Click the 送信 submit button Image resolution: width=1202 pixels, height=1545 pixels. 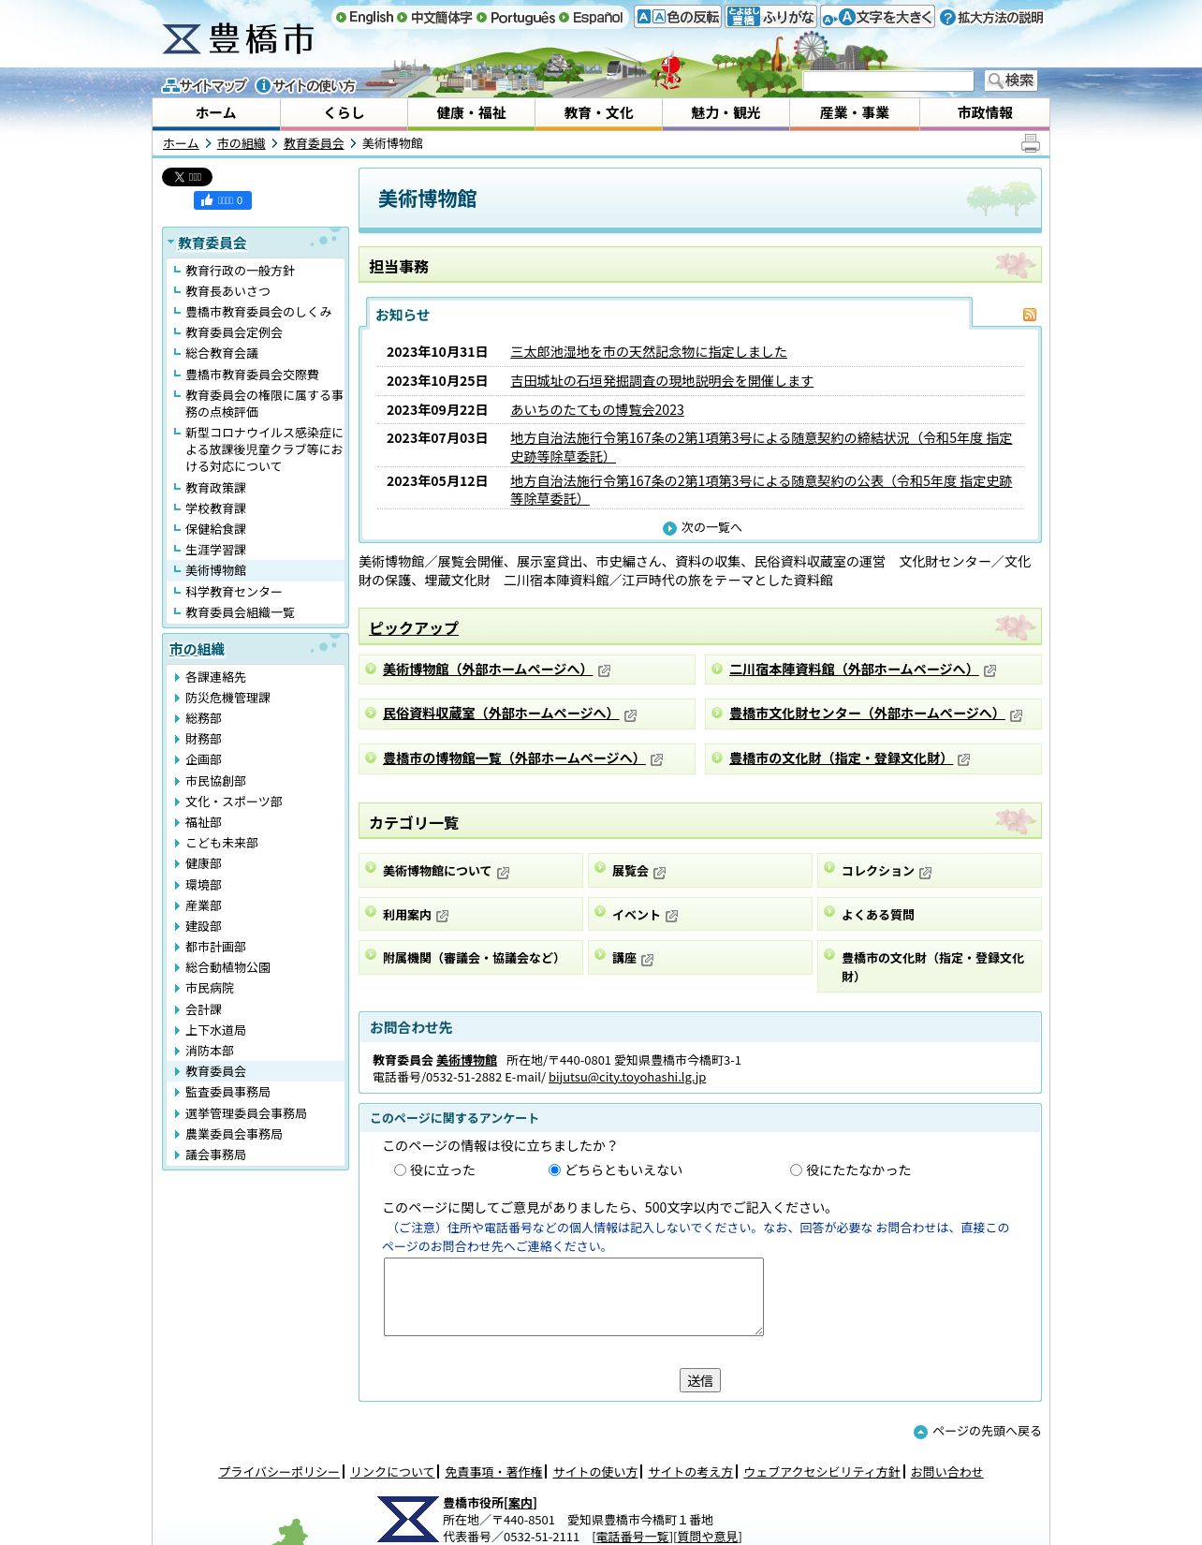pos(699,1380)
